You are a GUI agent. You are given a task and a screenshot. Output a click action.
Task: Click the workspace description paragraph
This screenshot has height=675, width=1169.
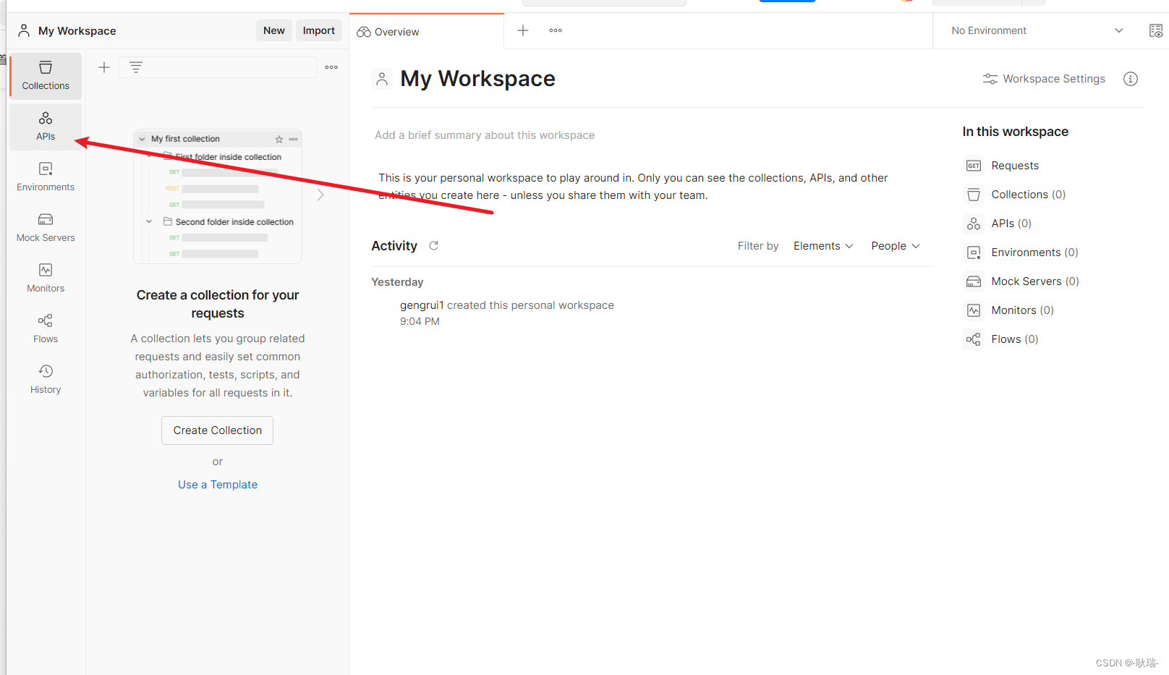coord(633,187)
